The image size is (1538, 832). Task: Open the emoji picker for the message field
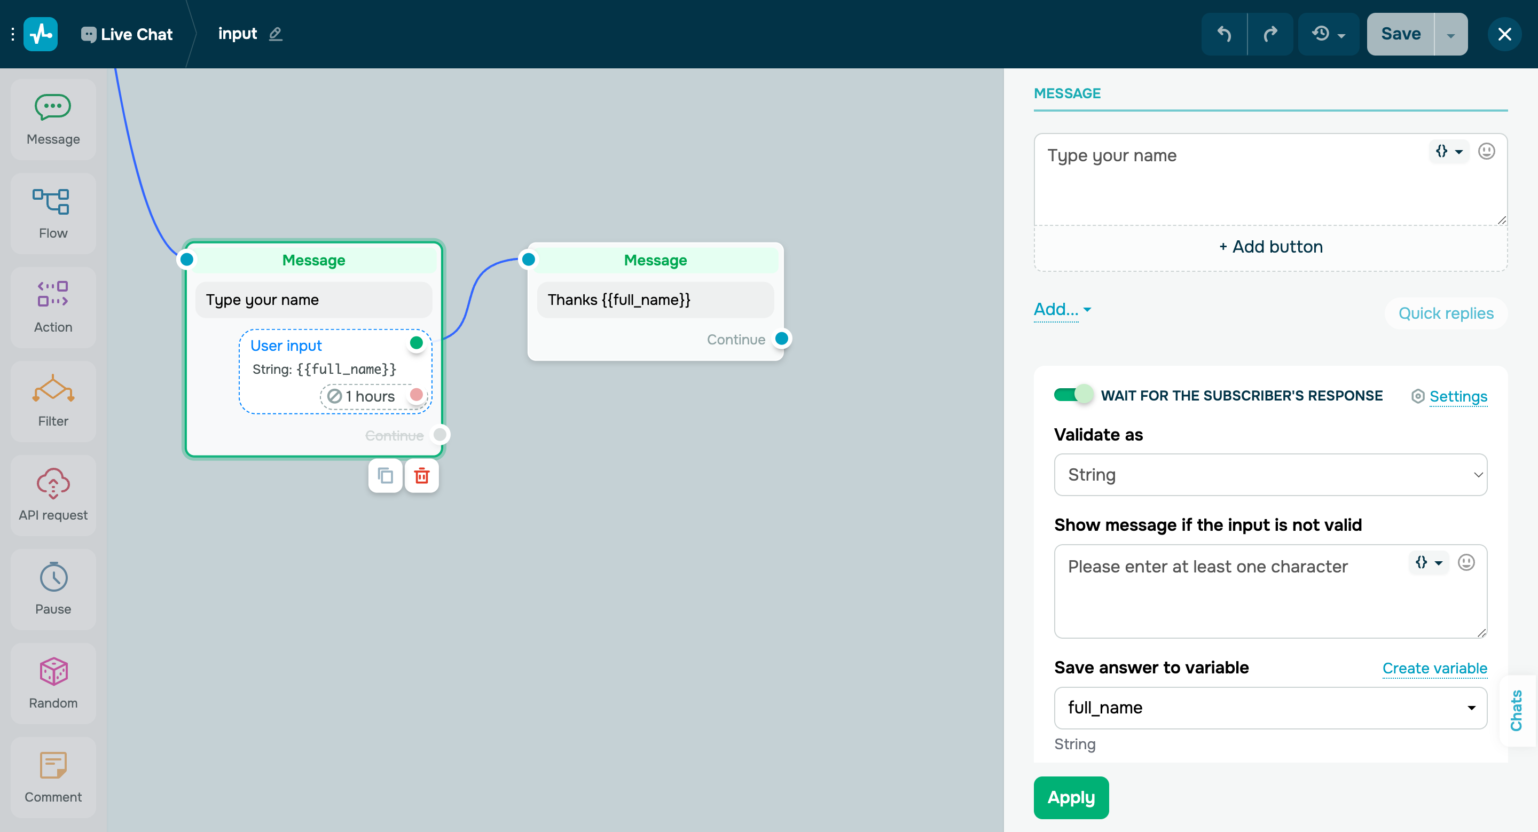[x=1487, y=152]
